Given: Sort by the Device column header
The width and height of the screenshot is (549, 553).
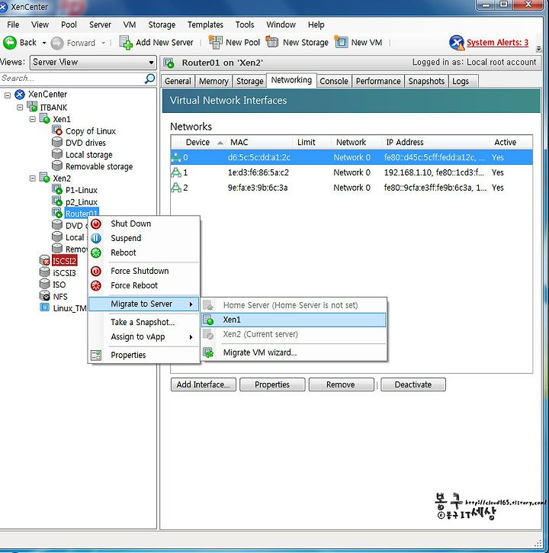Looking at the screenshot, I should point(197,142).
